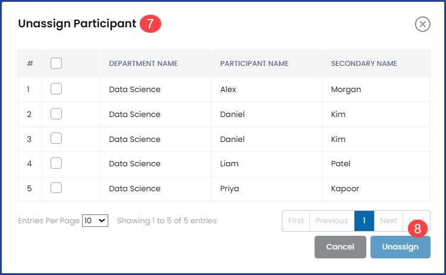Toggle the select-all header checkbox

click(x=56, y=64)
